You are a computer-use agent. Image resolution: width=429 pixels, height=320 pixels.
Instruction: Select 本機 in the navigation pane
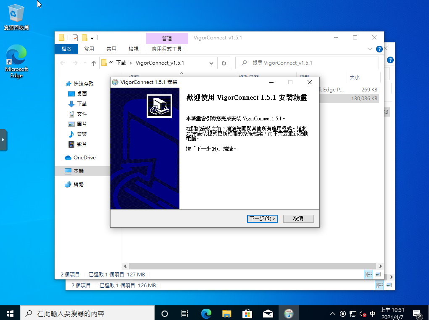click(79, 171)
